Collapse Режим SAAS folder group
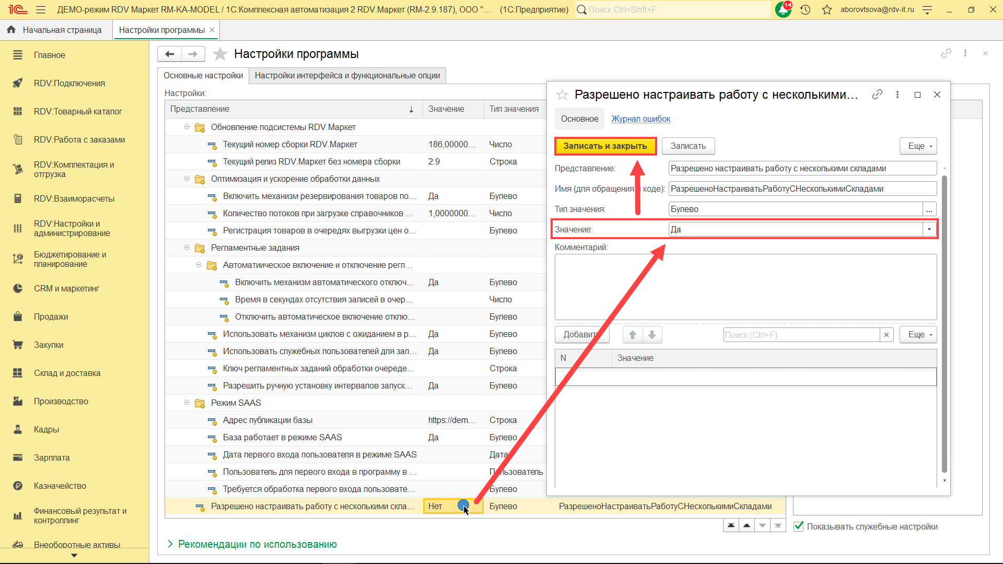The image size is (1003, 564). point(186,403)
